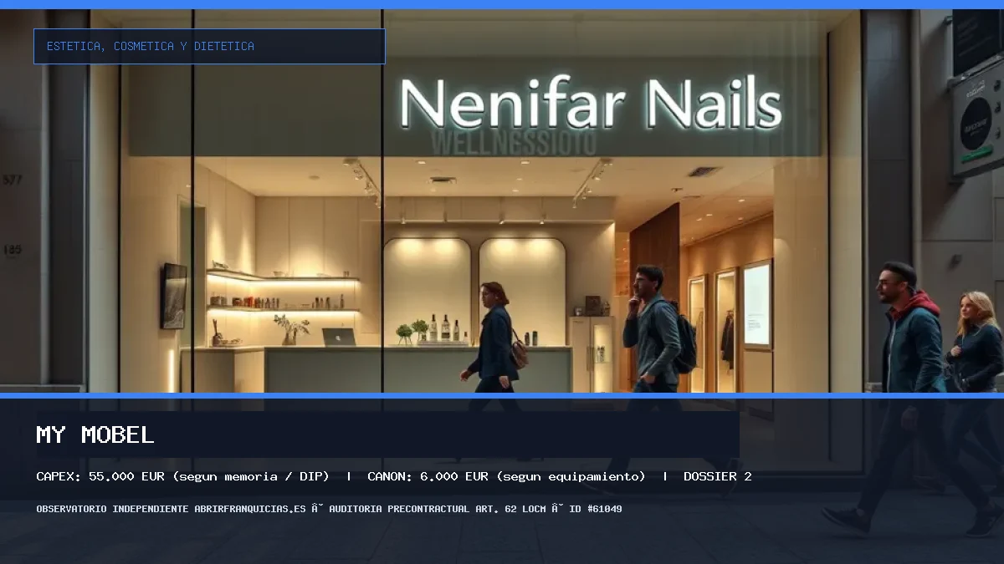Click the 'ESTETICA, COSMETICA Y DIETETICA' category tag

(x=209, y=47)
